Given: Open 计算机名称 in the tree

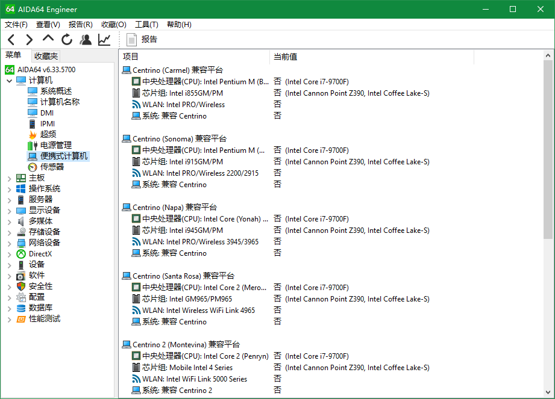Looking at the screenshot, I should click(60, 102).
